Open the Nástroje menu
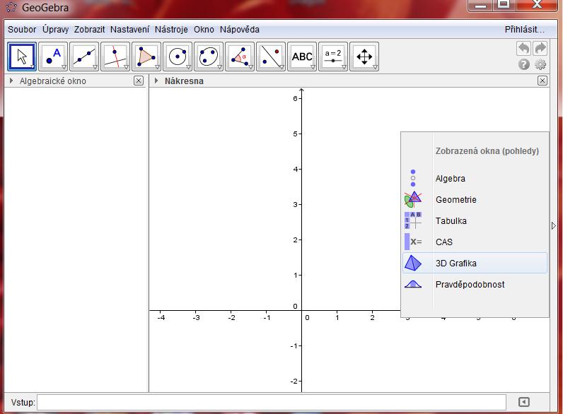This screenshot has width=563, height=414. 171,30
